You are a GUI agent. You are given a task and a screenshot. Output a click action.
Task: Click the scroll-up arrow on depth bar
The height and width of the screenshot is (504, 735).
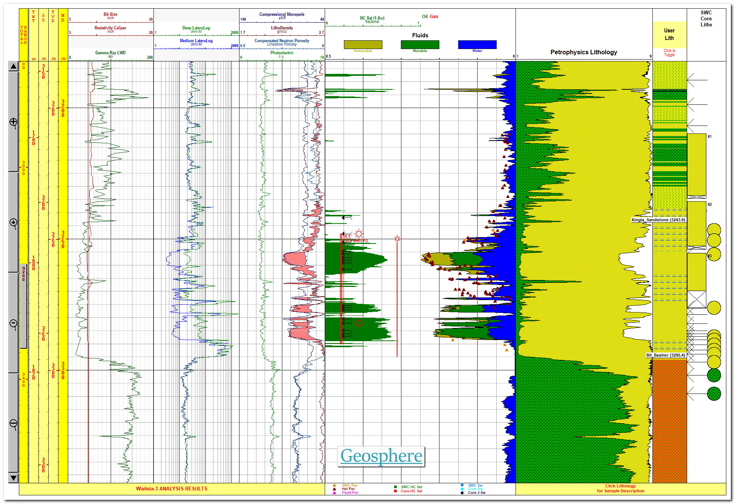click(14, 67)
